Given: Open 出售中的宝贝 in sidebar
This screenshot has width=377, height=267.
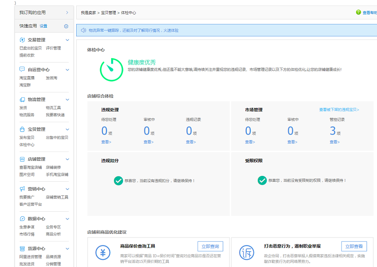Looking at the screenshot, I should click(57, 137).
